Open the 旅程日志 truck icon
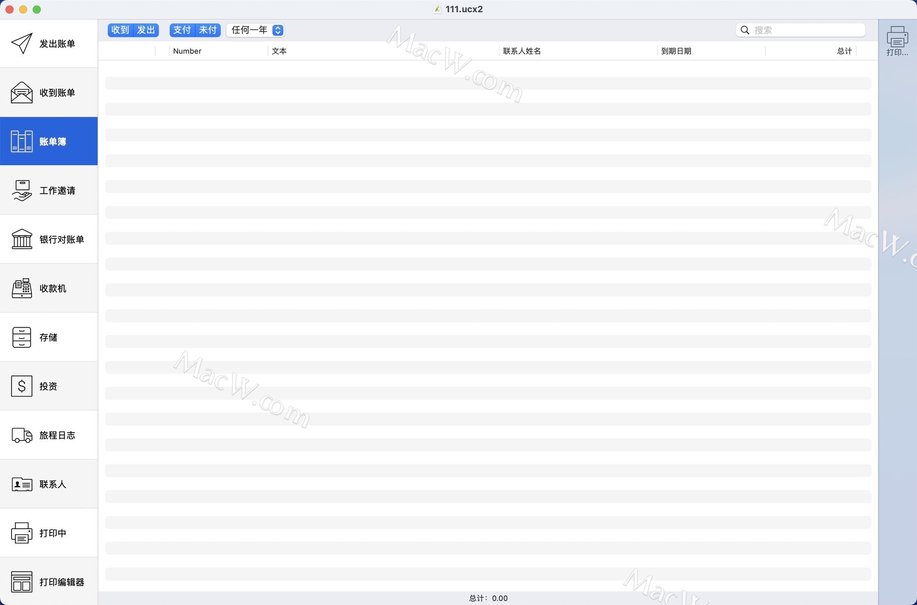917x605 pixels. (21, 435)
